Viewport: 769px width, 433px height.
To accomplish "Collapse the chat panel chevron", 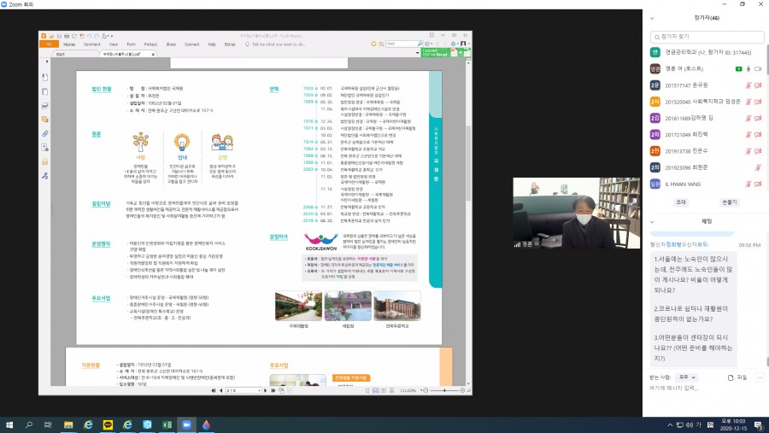I will 652,222.
